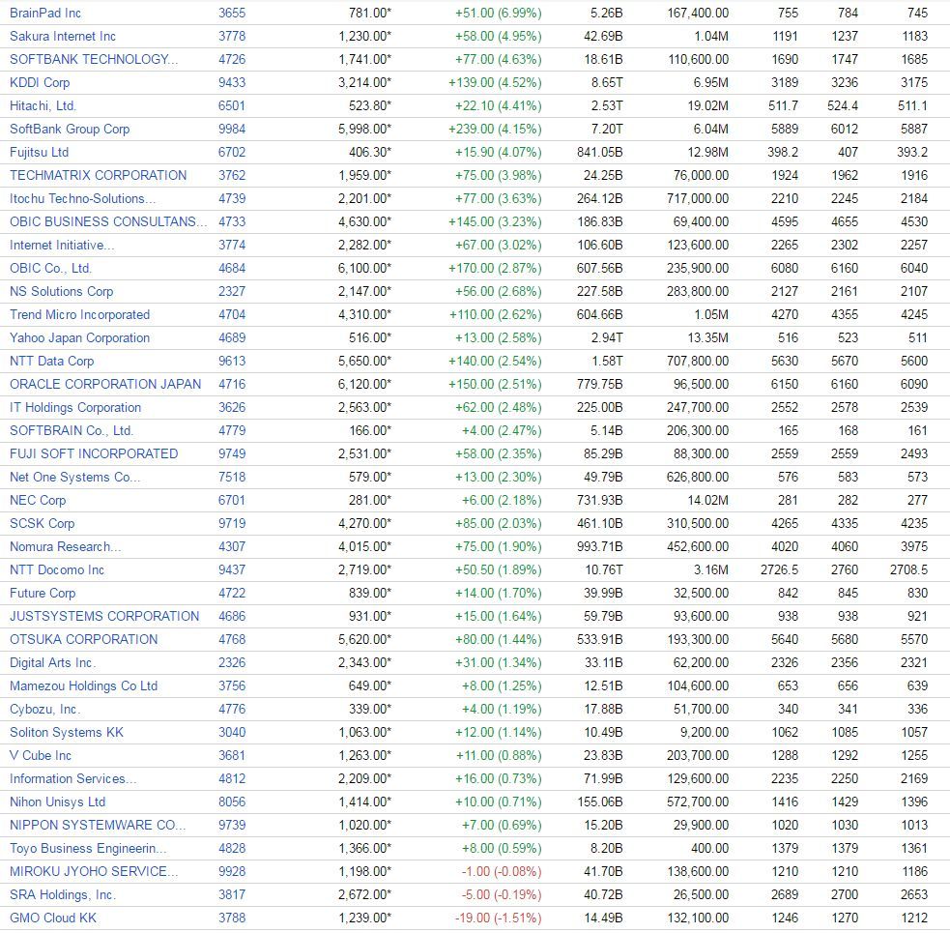This screenshot has width=950, height=933.
Task: Open NTT Data Corp link
Action: (51, 362)
